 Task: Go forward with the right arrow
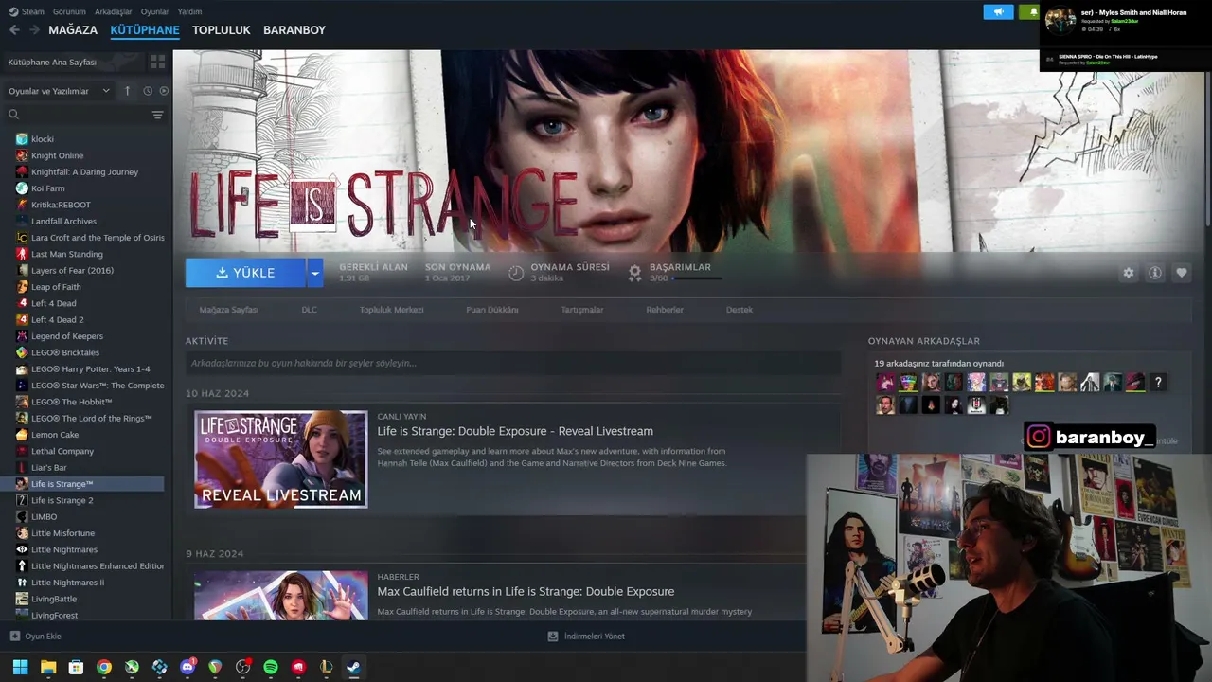(34, 30)
